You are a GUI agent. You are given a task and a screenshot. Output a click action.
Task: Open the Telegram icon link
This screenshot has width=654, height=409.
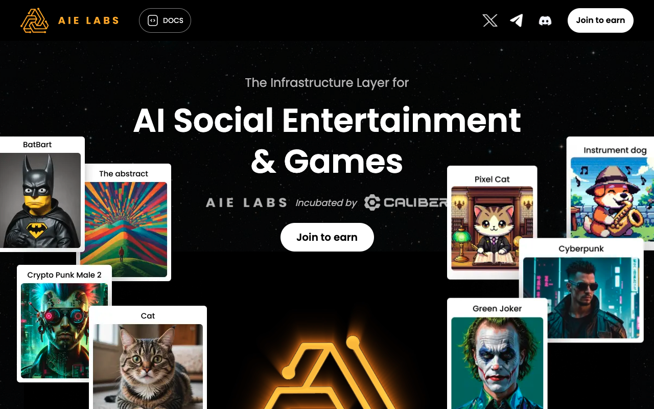517,20
